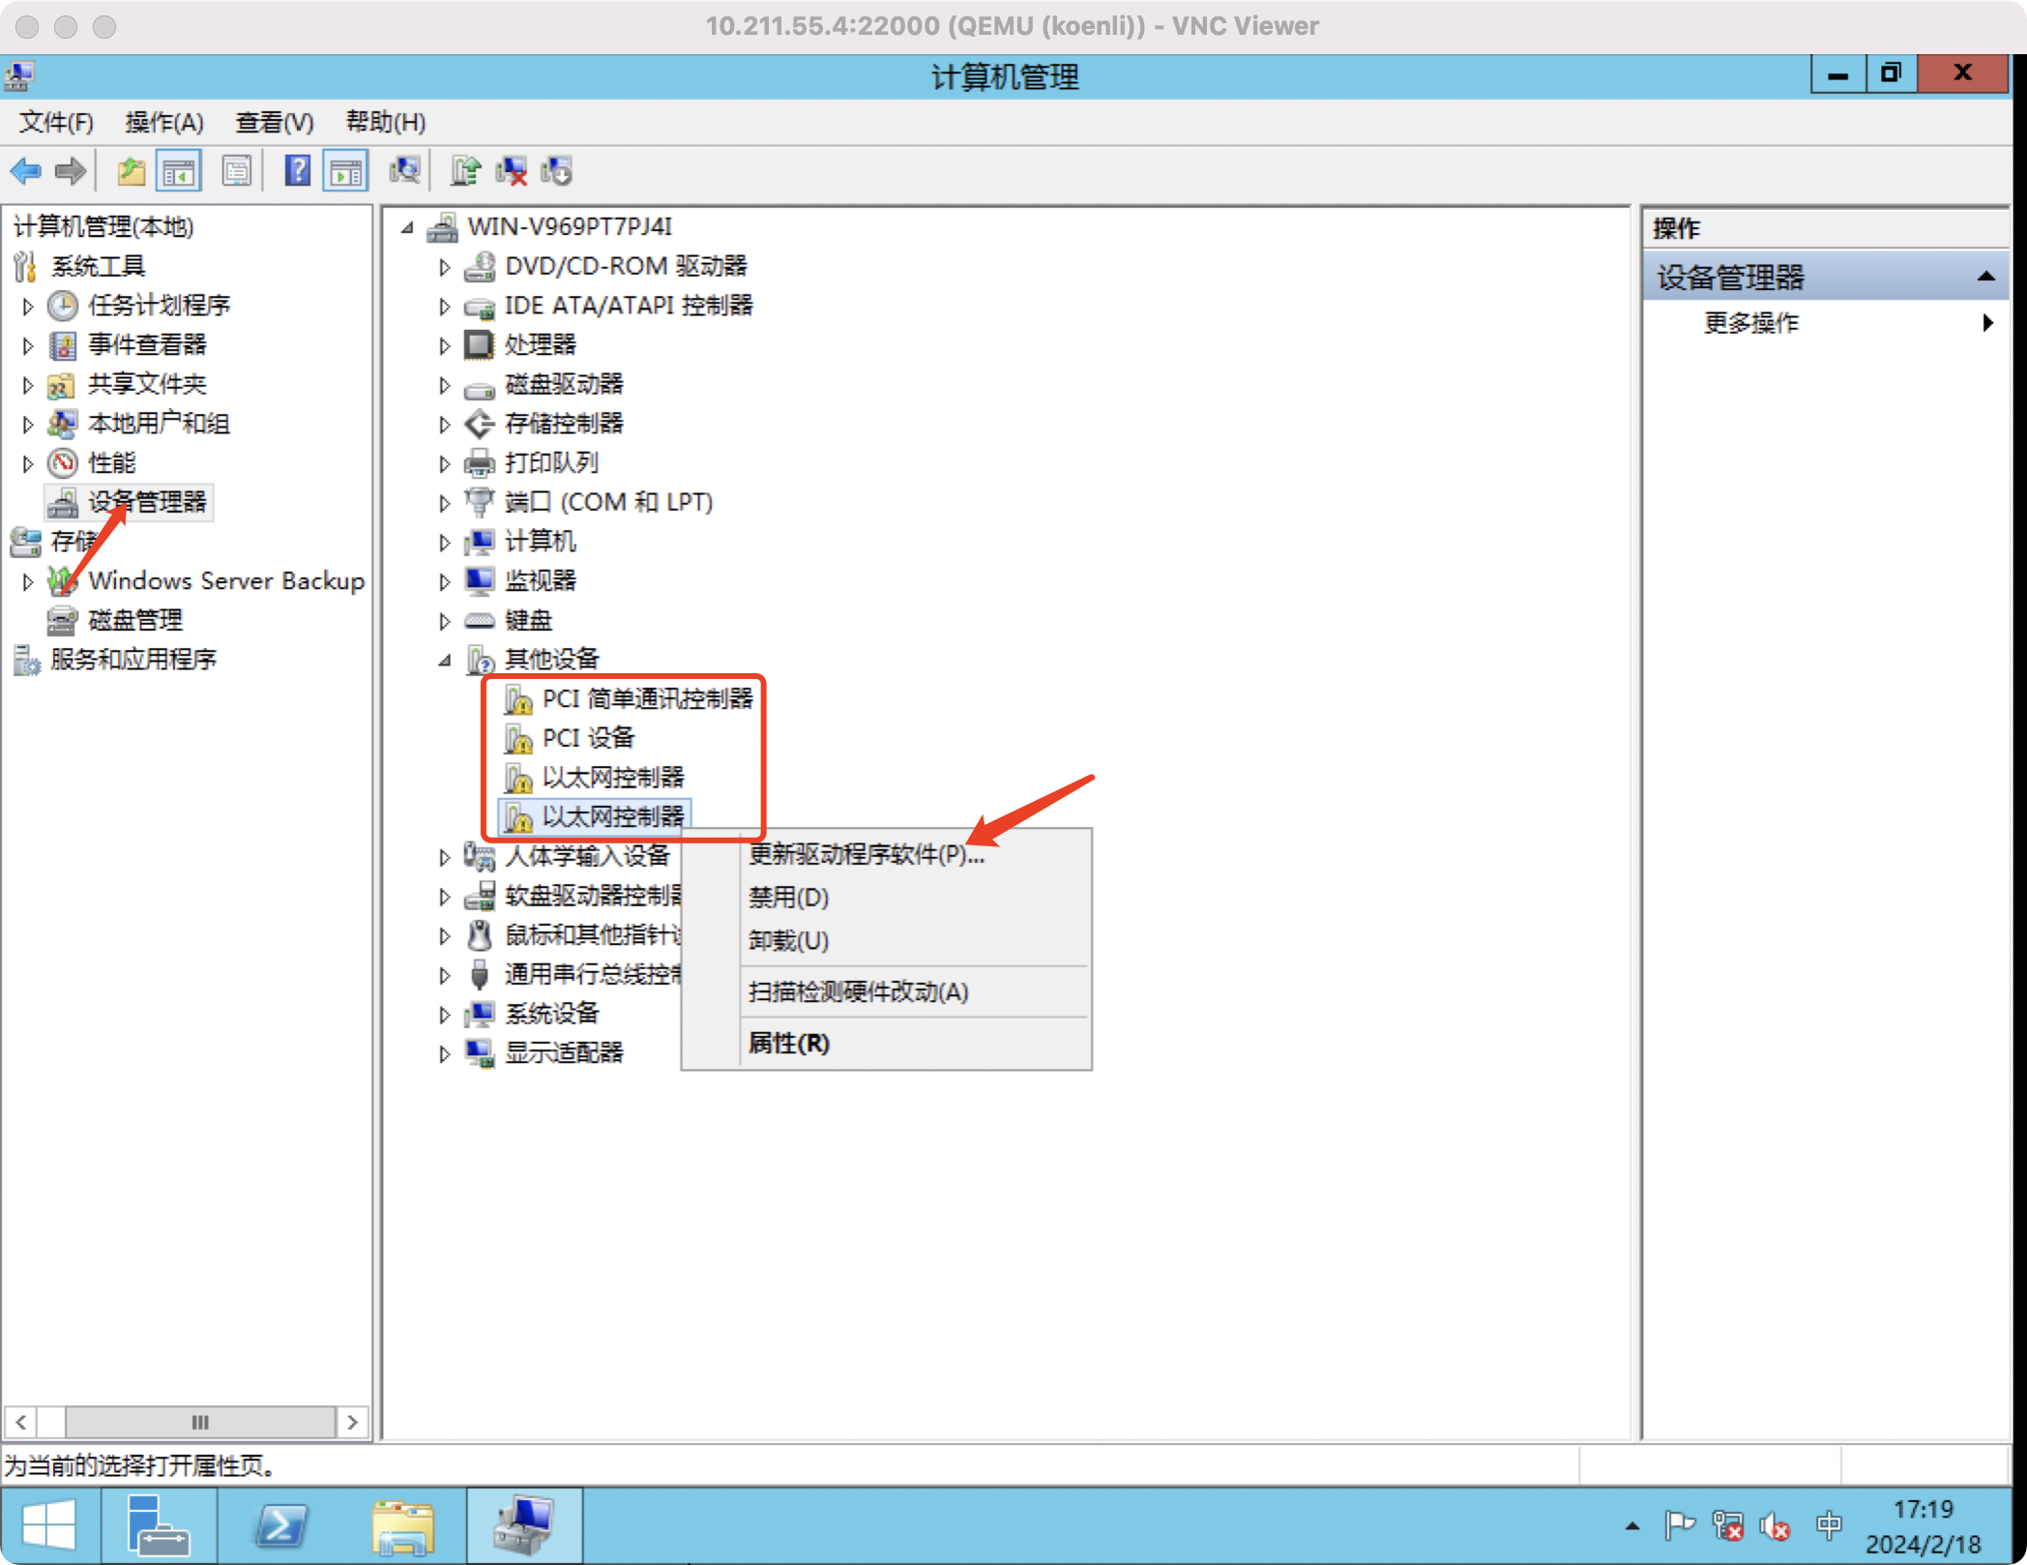Expand the DVD/CD-ROM 驱动器 node
Viewport: 2027px width, 1565px height.
click(444, 266)
